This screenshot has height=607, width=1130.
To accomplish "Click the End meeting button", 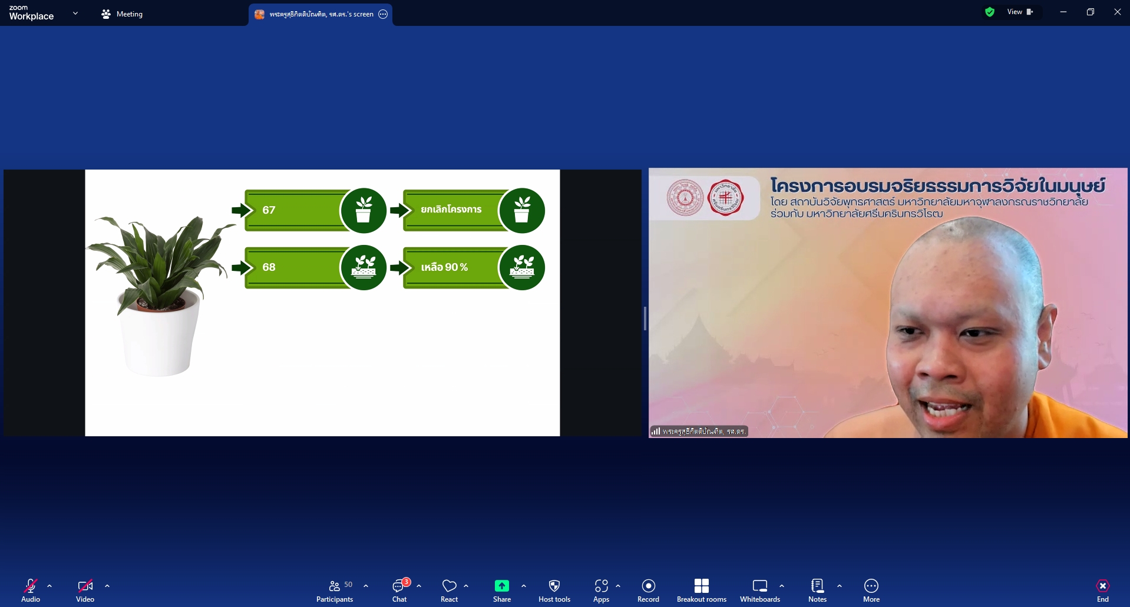I will (1102, 591).
